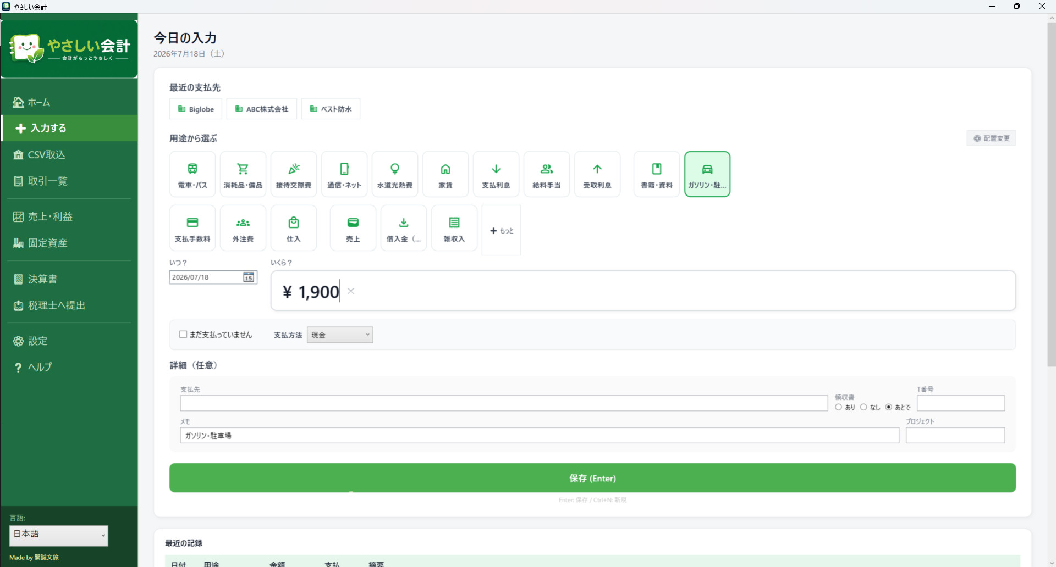Click the プロジェクト input field
Screen dimensions: 1056x567
(x=955, y=436)
